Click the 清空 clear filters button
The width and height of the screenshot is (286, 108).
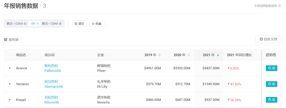(x=79, y=24)
